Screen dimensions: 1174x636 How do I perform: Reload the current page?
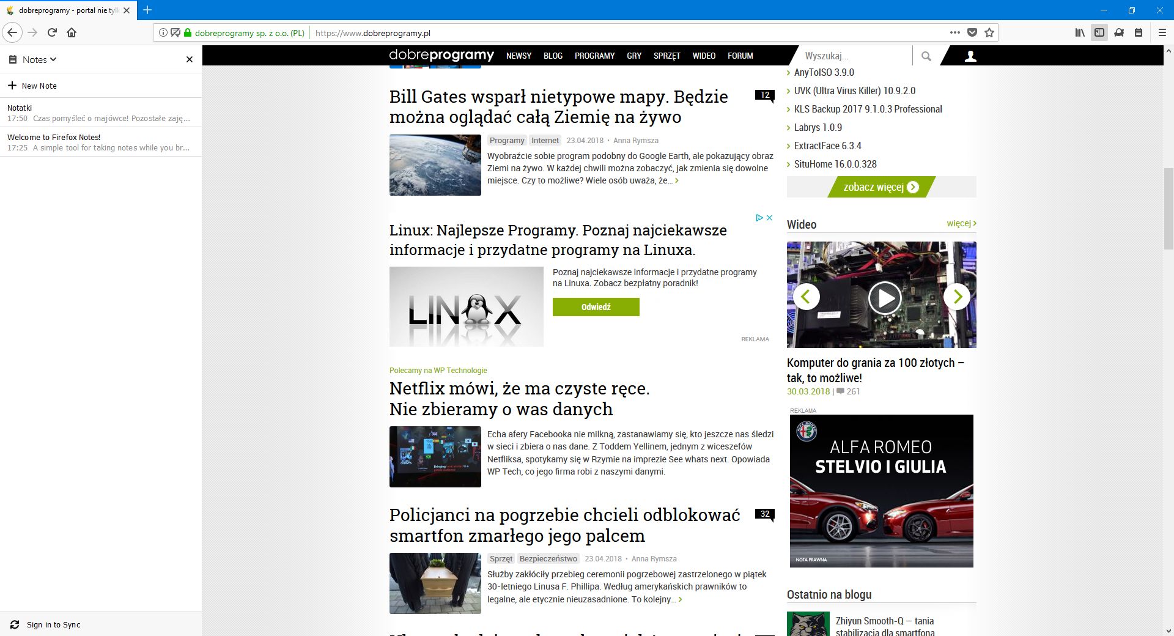pos(51,32)
